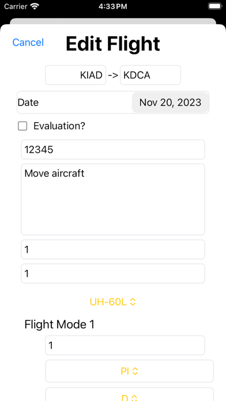Tap the Date row label

28,103
